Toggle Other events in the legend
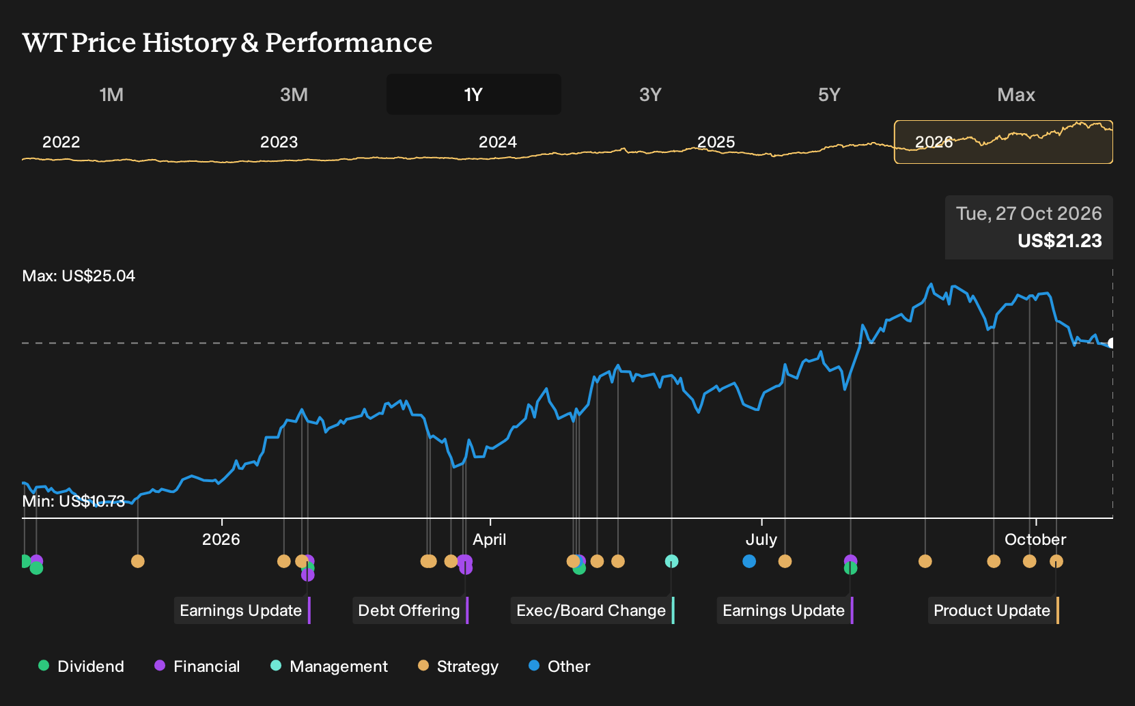The width and height of the screenshot is (1135, 706). pos(559,666)
